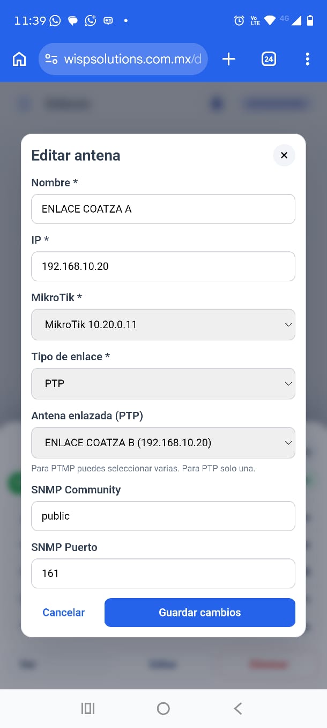Tap the Android home circle button
The image size is (327, 728).
163,709
